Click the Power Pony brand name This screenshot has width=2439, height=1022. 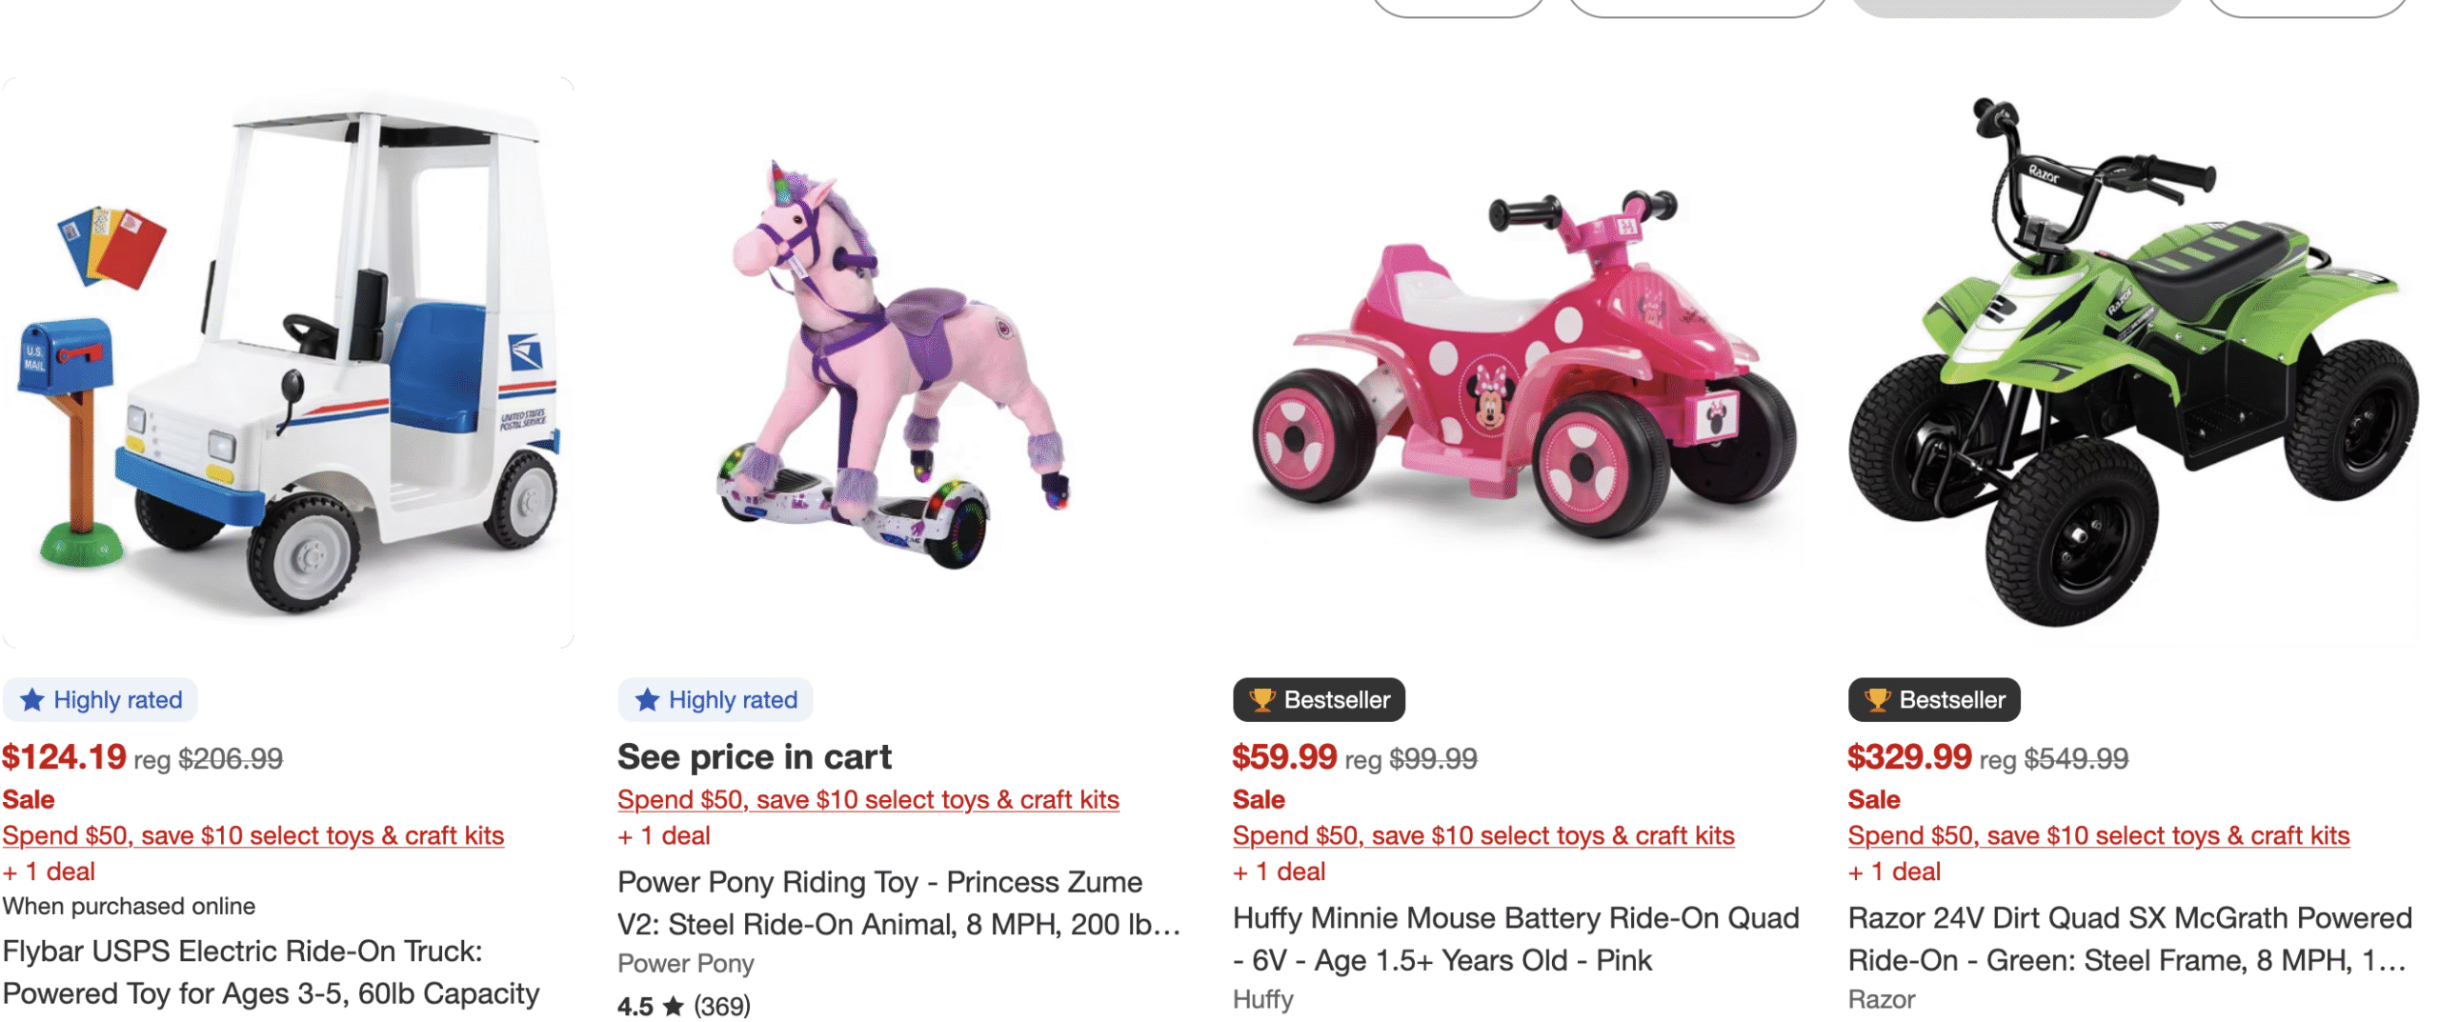pyautogui.click(x=685, y=964)
